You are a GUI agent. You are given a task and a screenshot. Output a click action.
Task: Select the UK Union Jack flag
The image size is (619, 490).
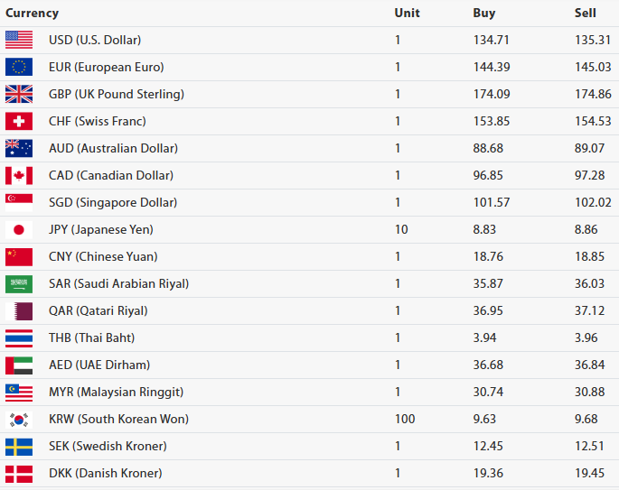click(x=19, y=94)
